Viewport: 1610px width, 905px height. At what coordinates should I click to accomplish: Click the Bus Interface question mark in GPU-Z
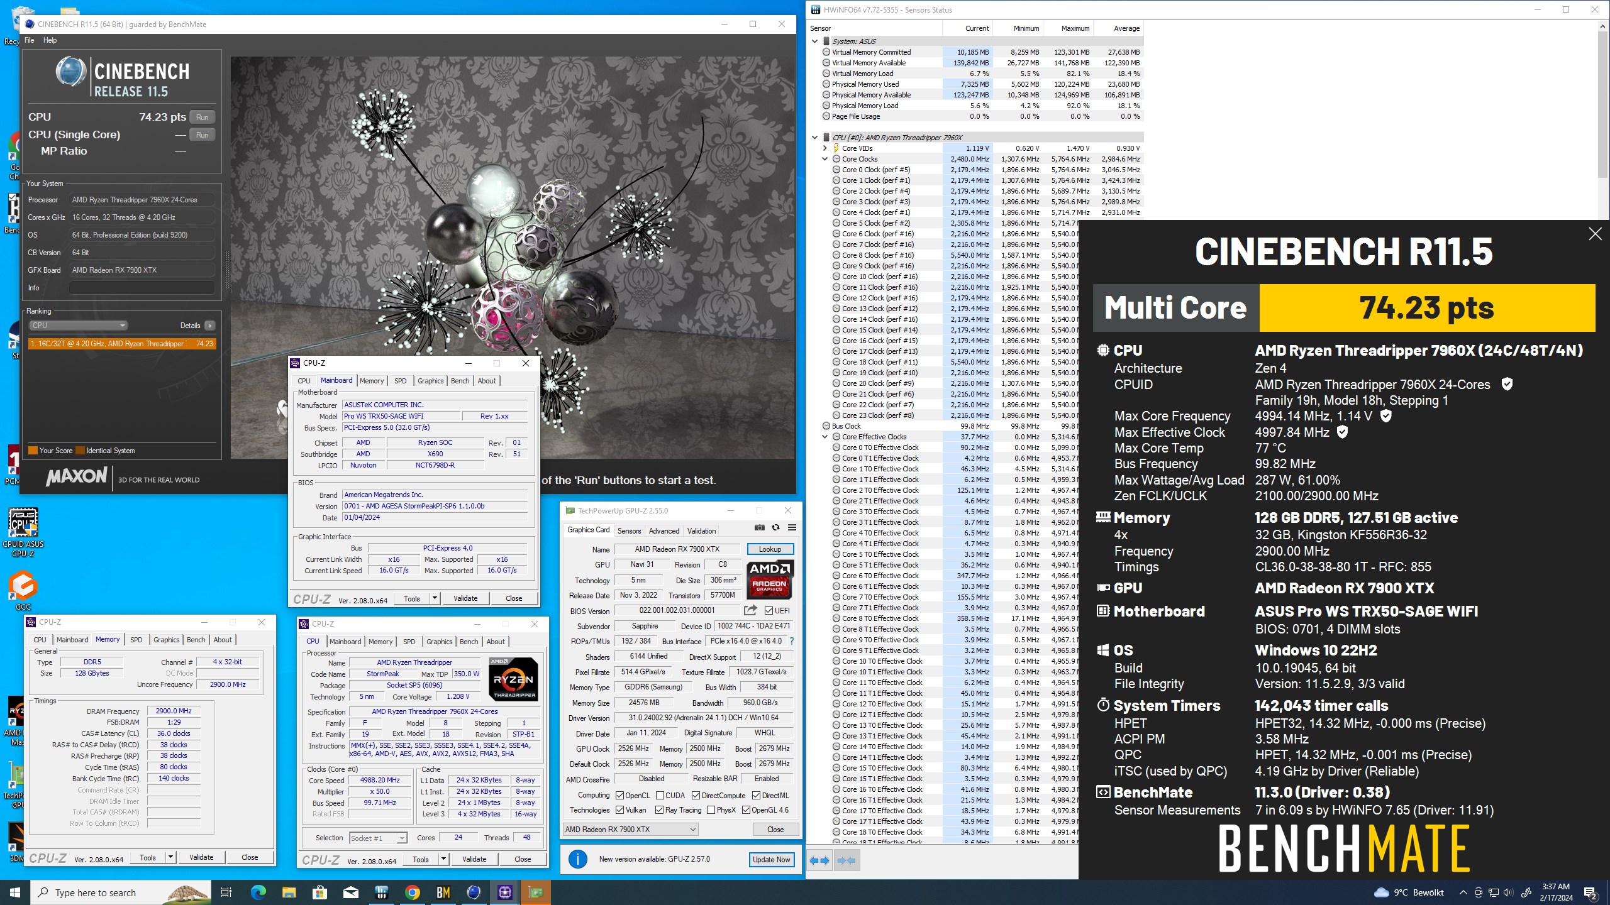[x=791, y=641]
